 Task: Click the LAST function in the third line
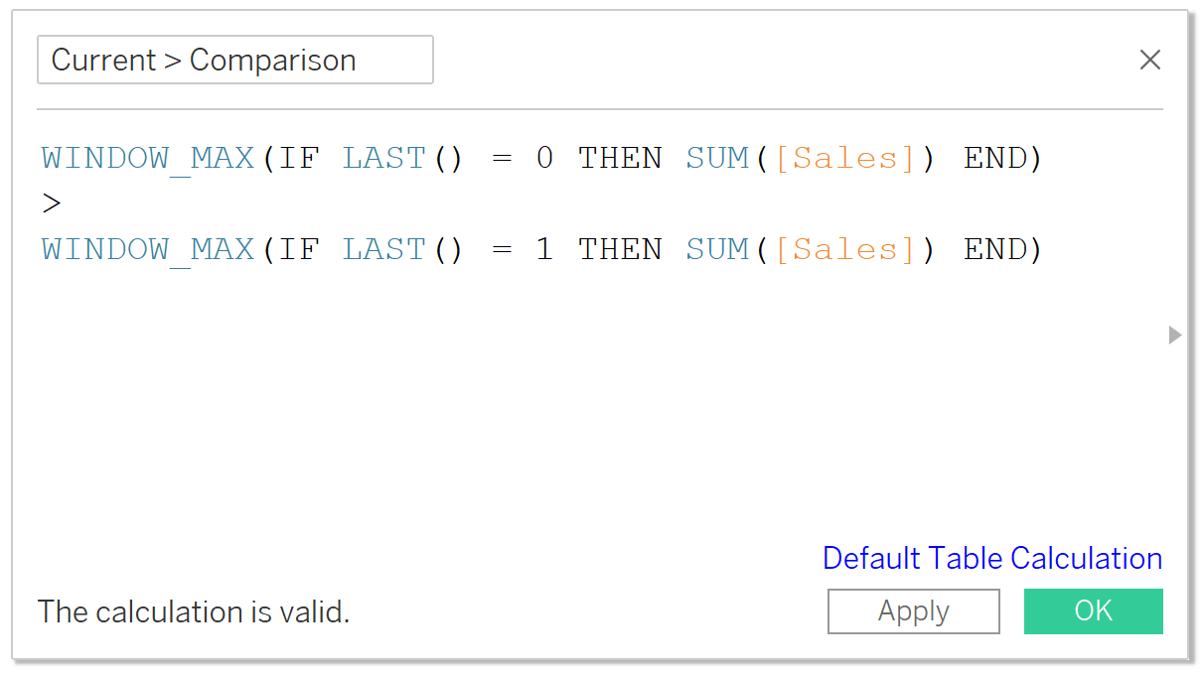click(x=383, y=249)
